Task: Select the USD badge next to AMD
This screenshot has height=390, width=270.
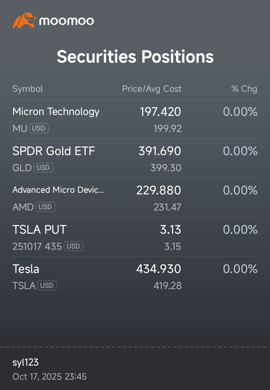Action: pyautogui.click(x=45, y=207)
